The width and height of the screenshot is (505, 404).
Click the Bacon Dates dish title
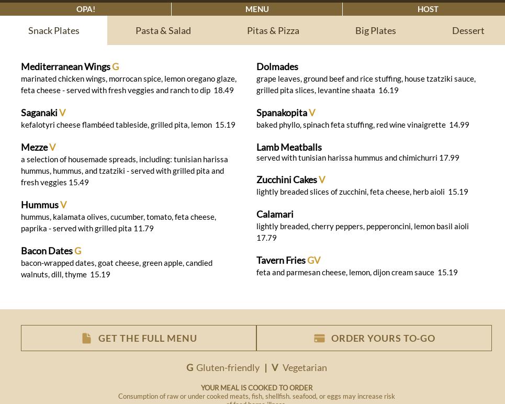[x=47, y=251]
